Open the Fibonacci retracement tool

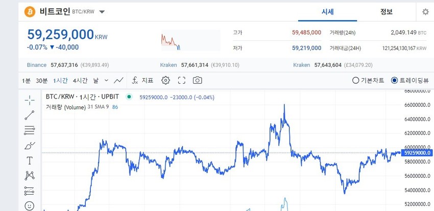(30, 130)
